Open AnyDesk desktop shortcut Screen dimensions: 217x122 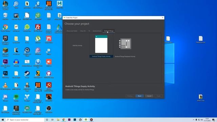point(48,63)
